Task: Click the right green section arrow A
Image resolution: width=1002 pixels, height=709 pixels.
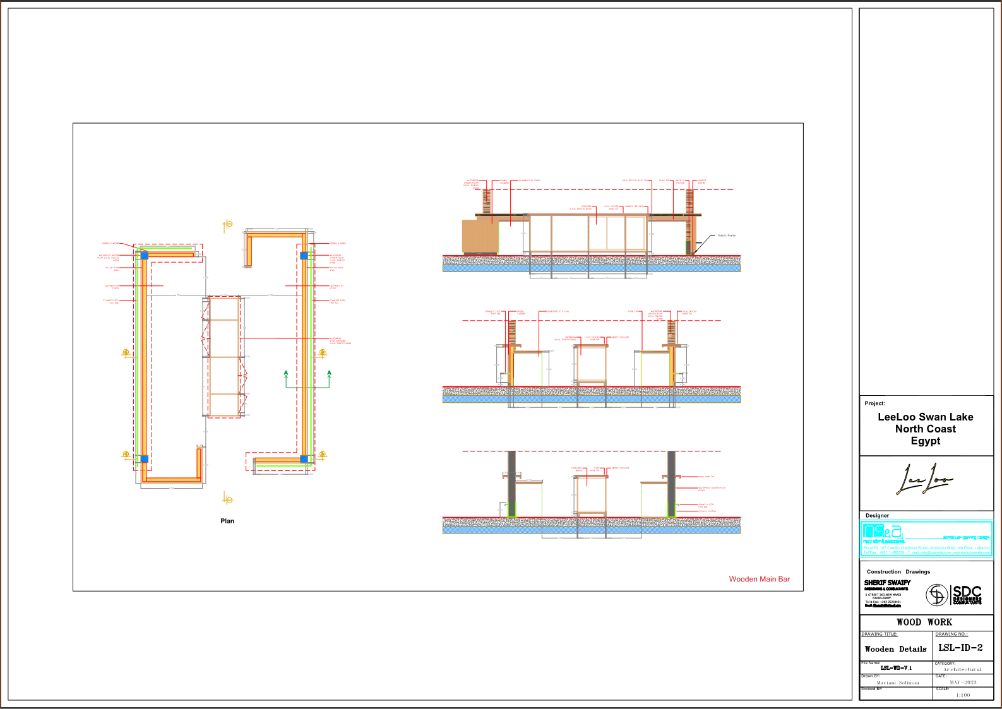Action: (x=329, y=375)
